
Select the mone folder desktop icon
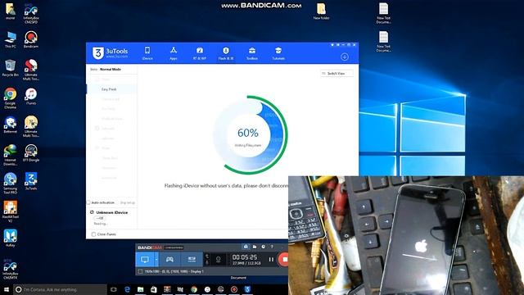click(x=11, y=11)
